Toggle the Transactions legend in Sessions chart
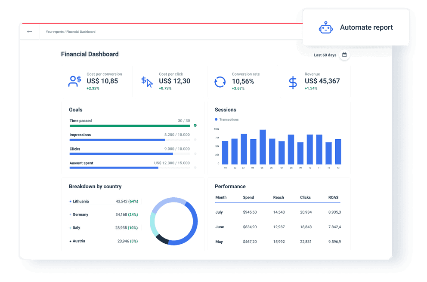 pyautogui.click(x=226, y=120)
